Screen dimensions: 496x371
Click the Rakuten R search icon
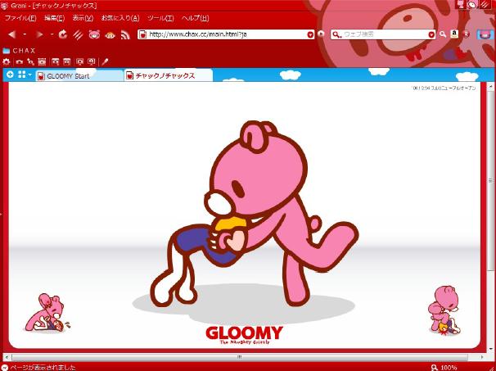click(466, 34)
